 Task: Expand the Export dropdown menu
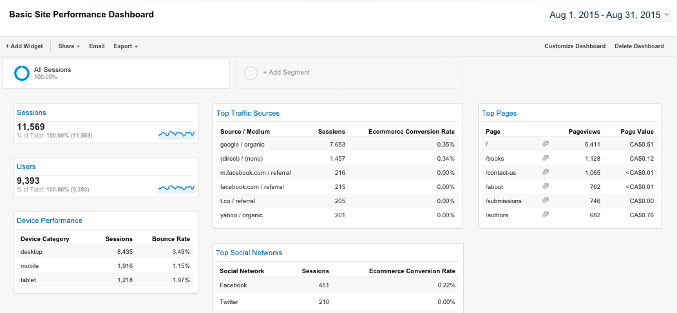pos(126,46)
